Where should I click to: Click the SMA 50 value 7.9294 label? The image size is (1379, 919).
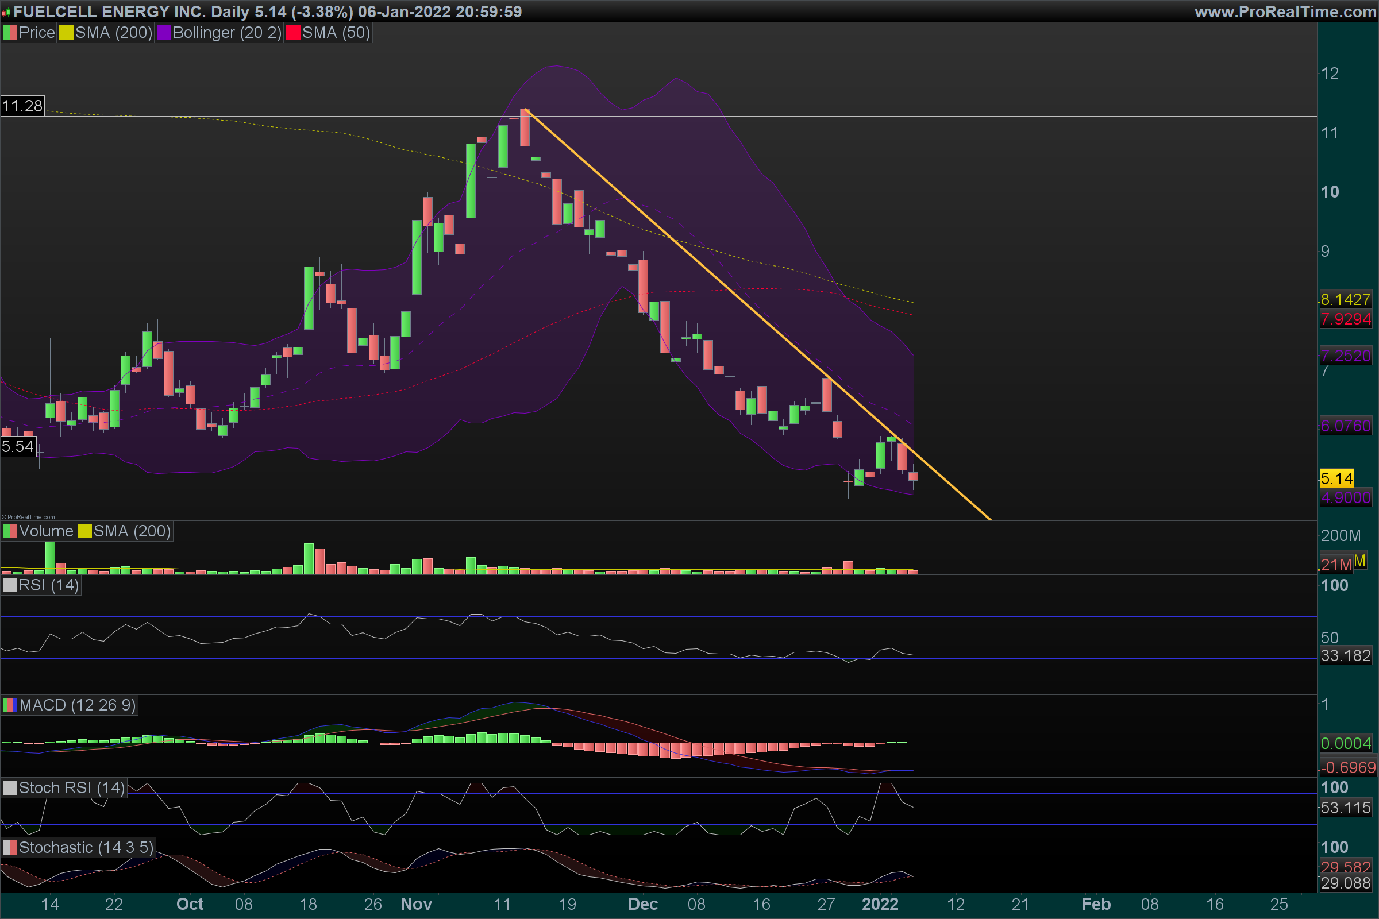(1345, 319)
